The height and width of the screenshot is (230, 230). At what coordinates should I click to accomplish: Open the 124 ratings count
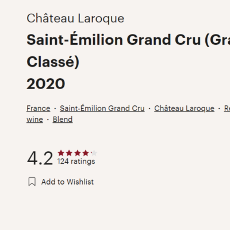click(76, 161)
